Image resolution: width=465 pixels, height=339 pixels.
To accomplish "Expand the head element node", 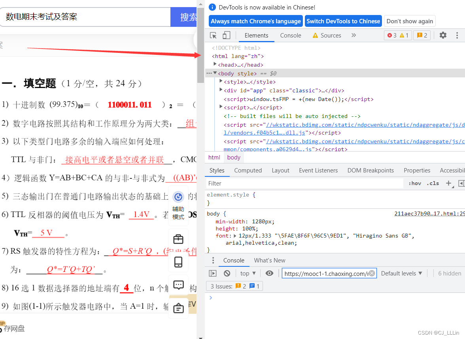I will click(x=215, y=64).
